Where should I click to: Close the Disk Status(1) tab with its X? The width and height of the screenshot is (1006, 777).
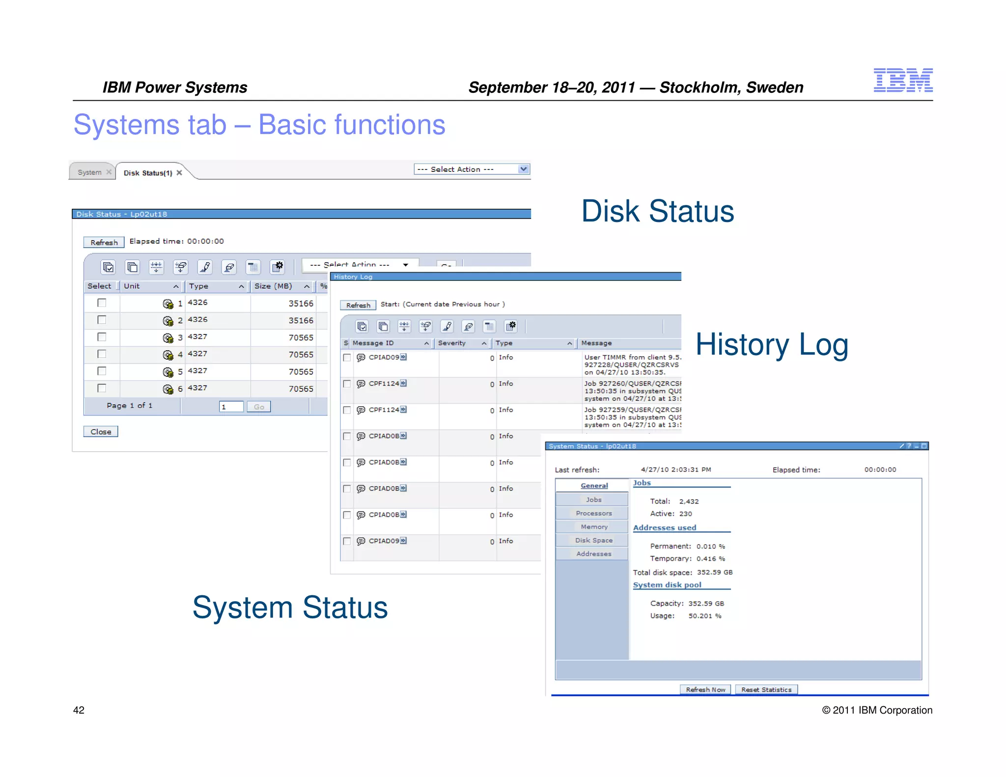pyautogui.click(x=179, y=172)
